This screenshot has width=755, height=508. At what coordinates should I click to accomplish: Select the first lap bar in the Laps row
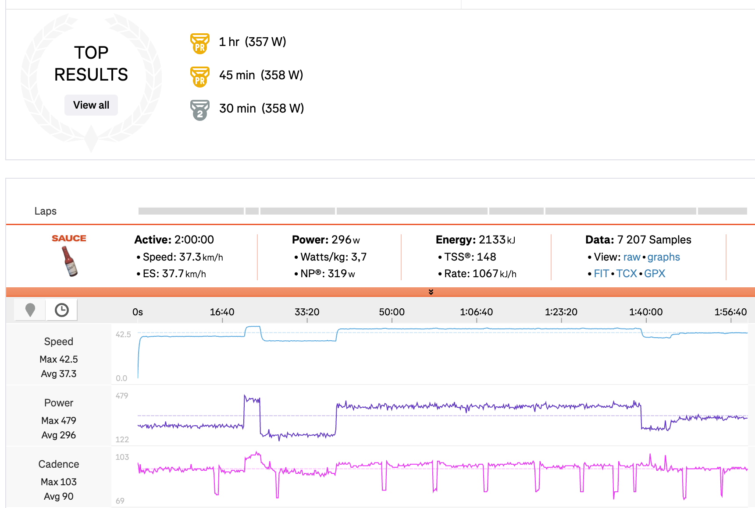[x=191, y=211]
